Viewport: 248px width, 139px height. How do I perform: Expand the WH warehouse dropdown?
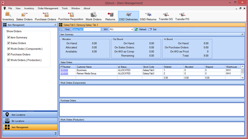(132, 30)
